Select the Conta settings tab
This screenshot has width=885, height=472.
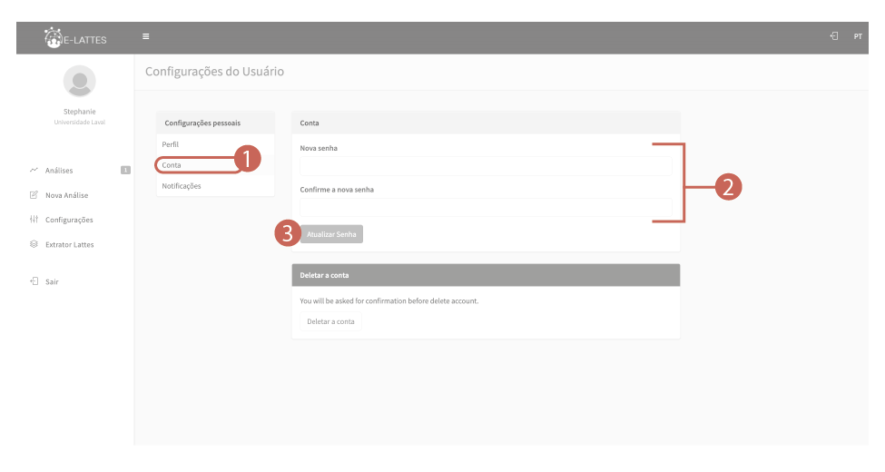pos(172,165)
